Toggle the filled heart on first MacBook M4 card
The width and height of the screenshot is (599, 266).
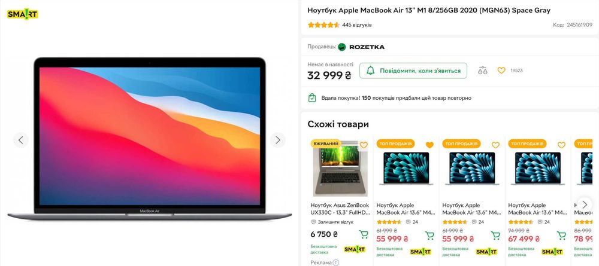[x=429, y=145]
